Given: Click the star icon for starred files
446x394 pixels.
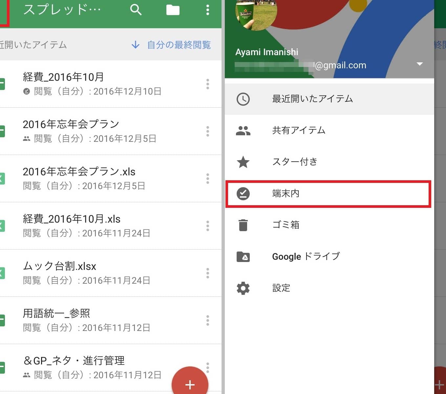Looking at the screenshot, I should pos(243,162).
